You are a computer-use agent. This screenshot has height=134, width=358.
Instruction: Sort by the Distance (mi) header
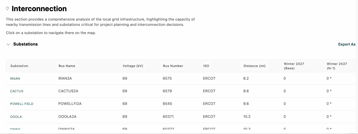click(254, 66)
